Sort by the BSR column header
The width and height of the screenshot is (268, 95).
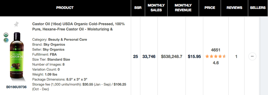coord(138,8)
